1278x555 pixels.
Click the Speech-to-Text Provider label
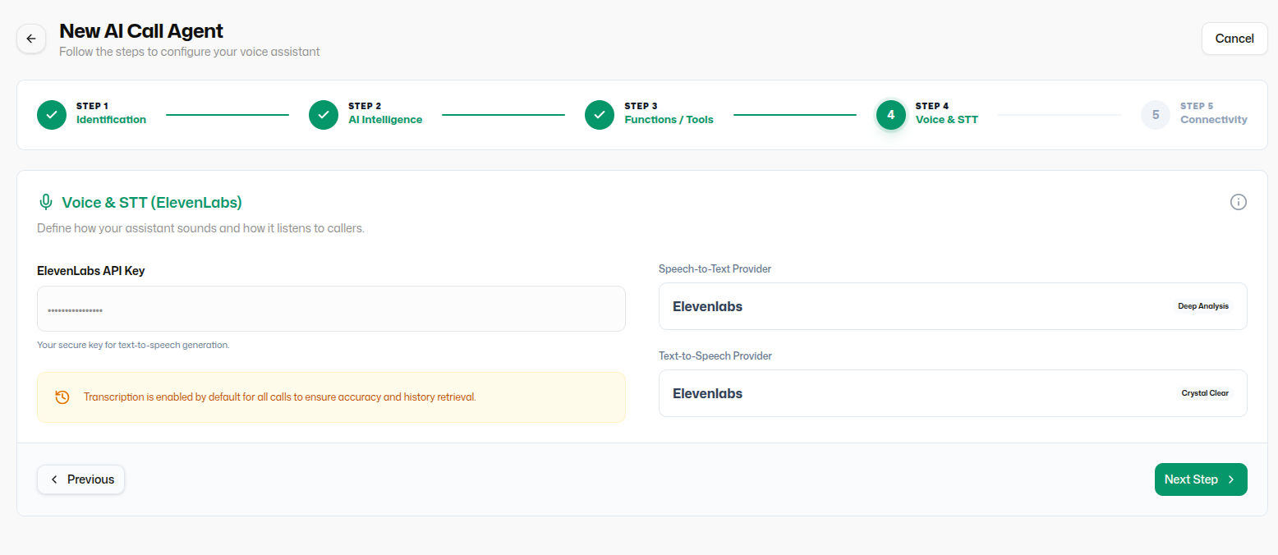click(x=715, y=269)
